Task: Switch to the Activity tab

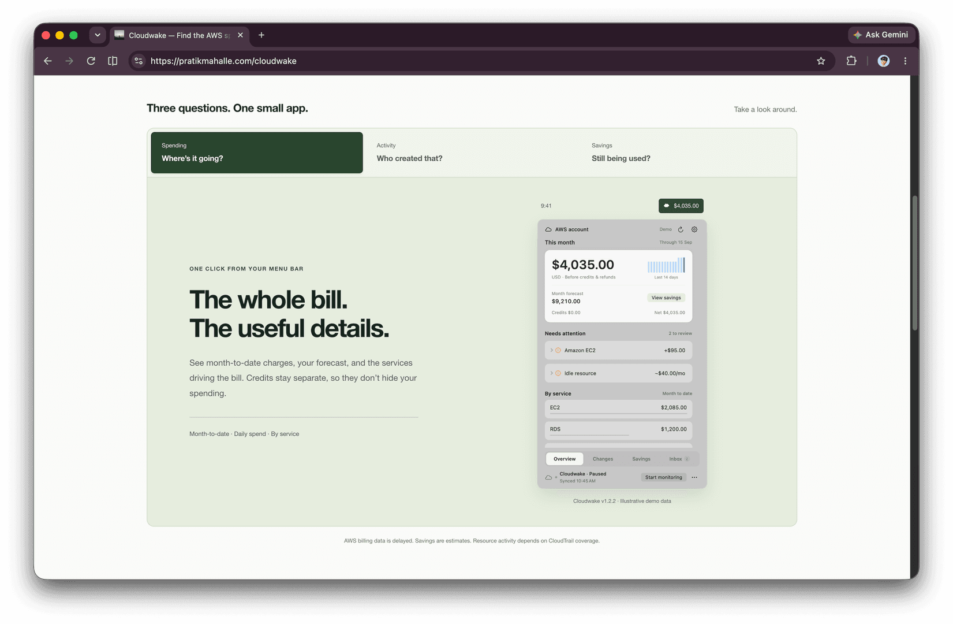Action: pyautogui.click(x=472, y=153)
